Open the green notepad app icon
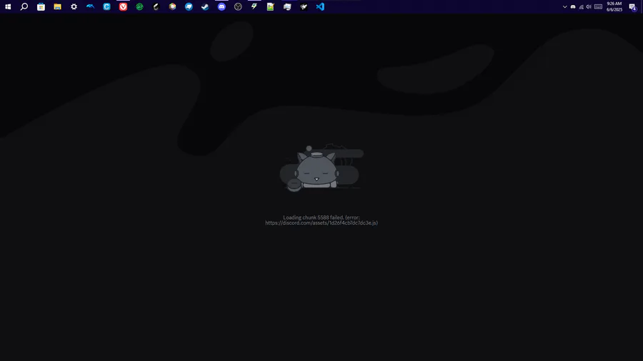 coord(271,6)
